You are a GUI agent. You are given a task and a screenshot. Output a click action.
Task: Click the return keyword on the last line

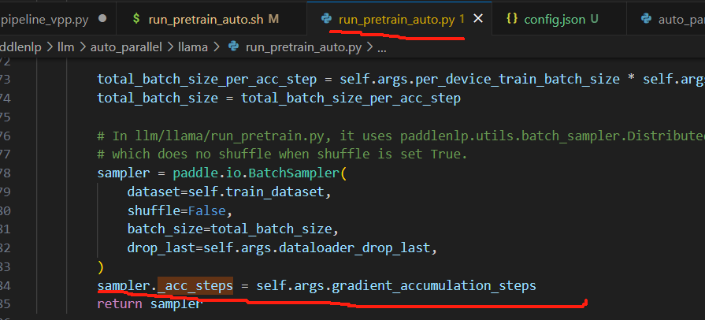click(118, 303)
